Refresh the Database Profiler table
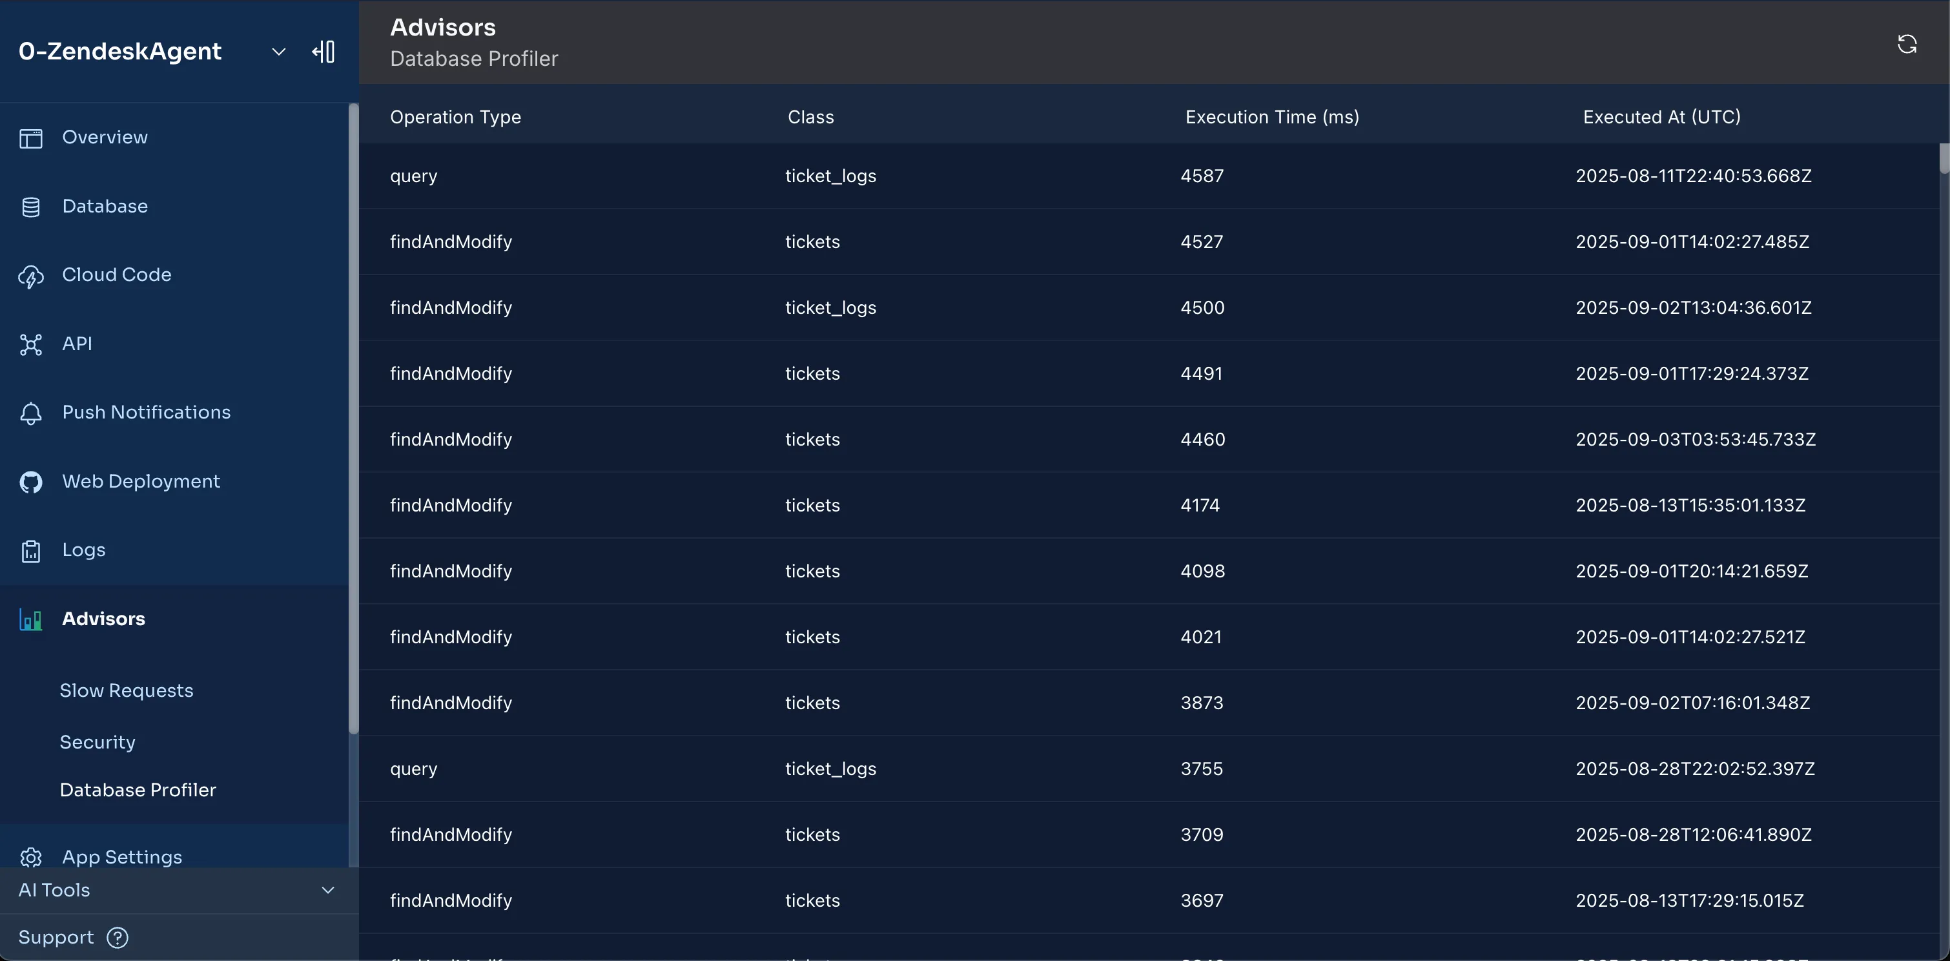 [x=1907, y=44]
